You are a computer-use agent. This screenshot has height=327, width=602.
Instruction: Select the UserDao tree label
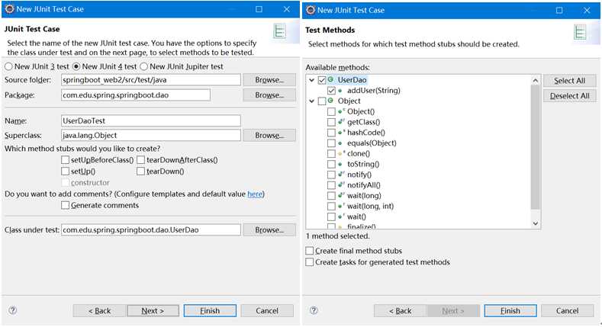coord(352,80)
